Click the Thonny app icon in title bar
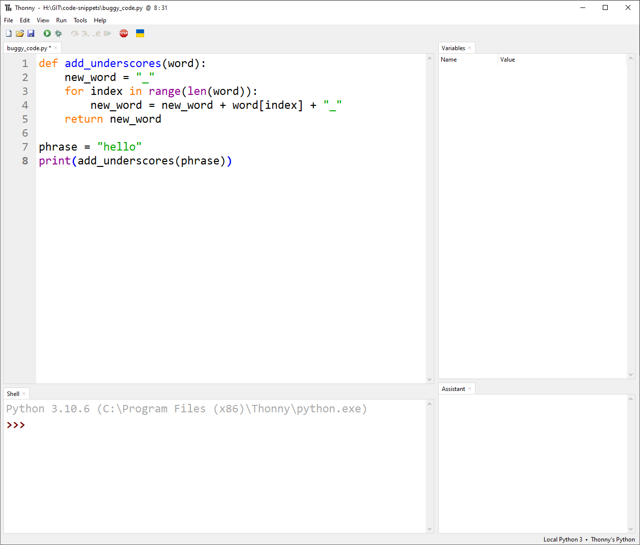The width and height of the screenshot is (640, 545). click(x=8, y=7)
